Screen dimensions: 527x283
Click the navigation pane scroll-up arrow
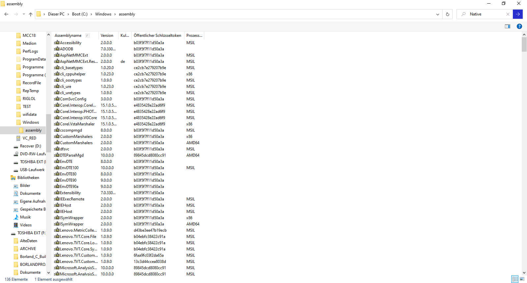[x=48, y=35]
